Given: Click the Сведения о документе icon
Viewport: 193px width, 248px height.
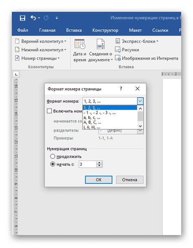Looking at the screenshot, I should (101, 44).
